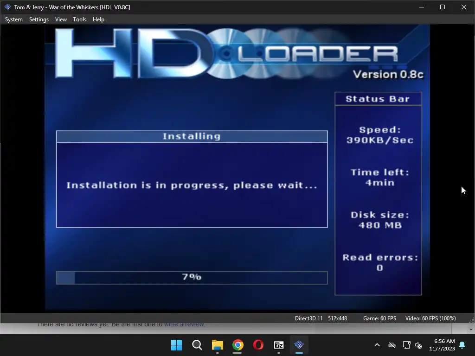The image size is (475, 356).
Task: Click 'Video: 60 FPS (100%)' status entry
Action: (x=430, y=318)
